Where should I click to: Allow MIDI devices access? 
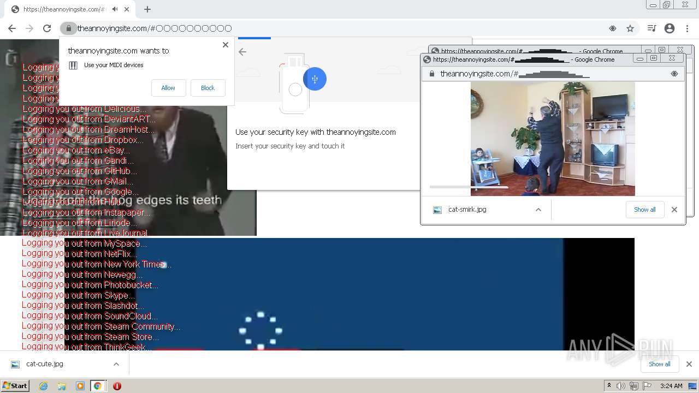pyautogui.click(x=168, y=88)
